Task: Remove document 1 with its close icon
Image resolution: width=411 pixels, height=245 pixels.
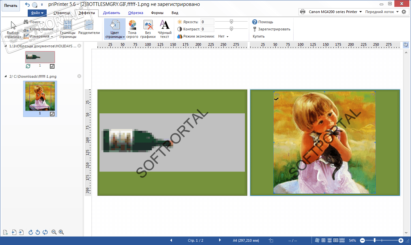Action: coord(79,46)
